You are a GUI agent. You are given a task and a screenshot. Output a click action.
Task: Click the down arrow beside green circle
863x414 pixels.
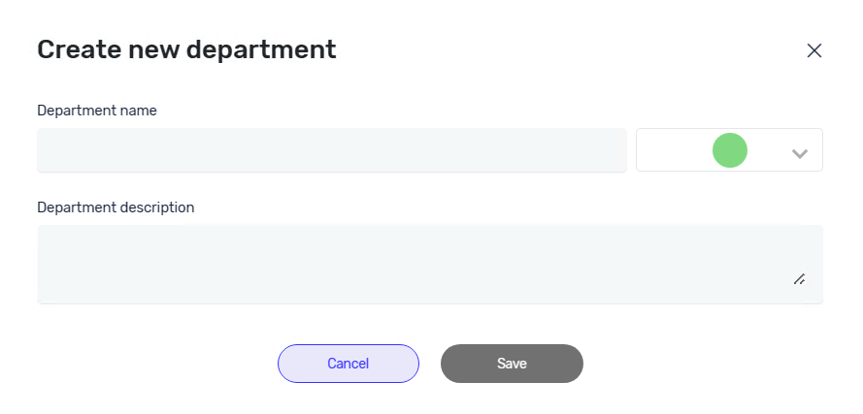(x=800, y=152)
